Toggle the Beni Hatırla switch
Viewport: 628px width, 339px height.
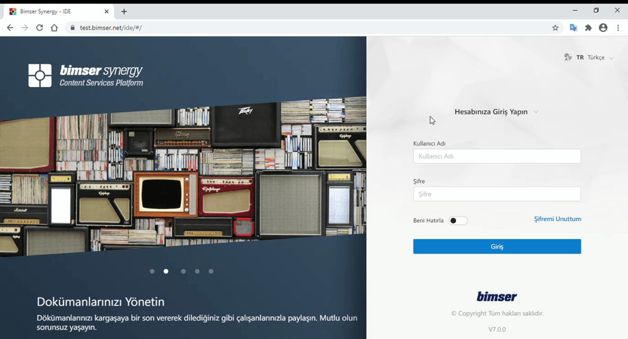pos(458,221)
